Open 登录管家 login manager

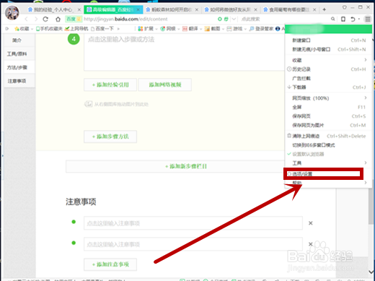(x=261, y=29)
